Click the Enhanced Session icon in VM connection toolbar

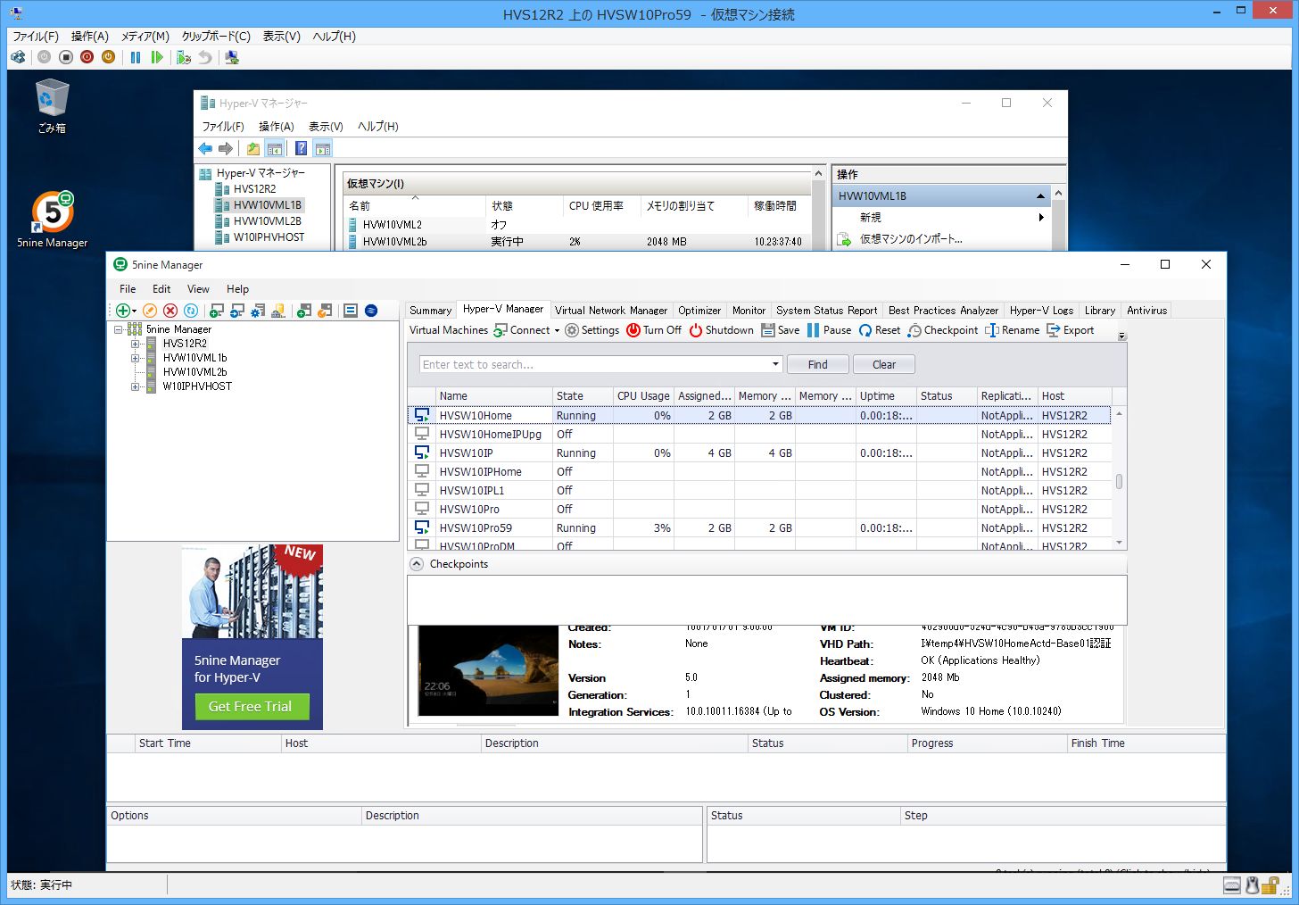232,57
